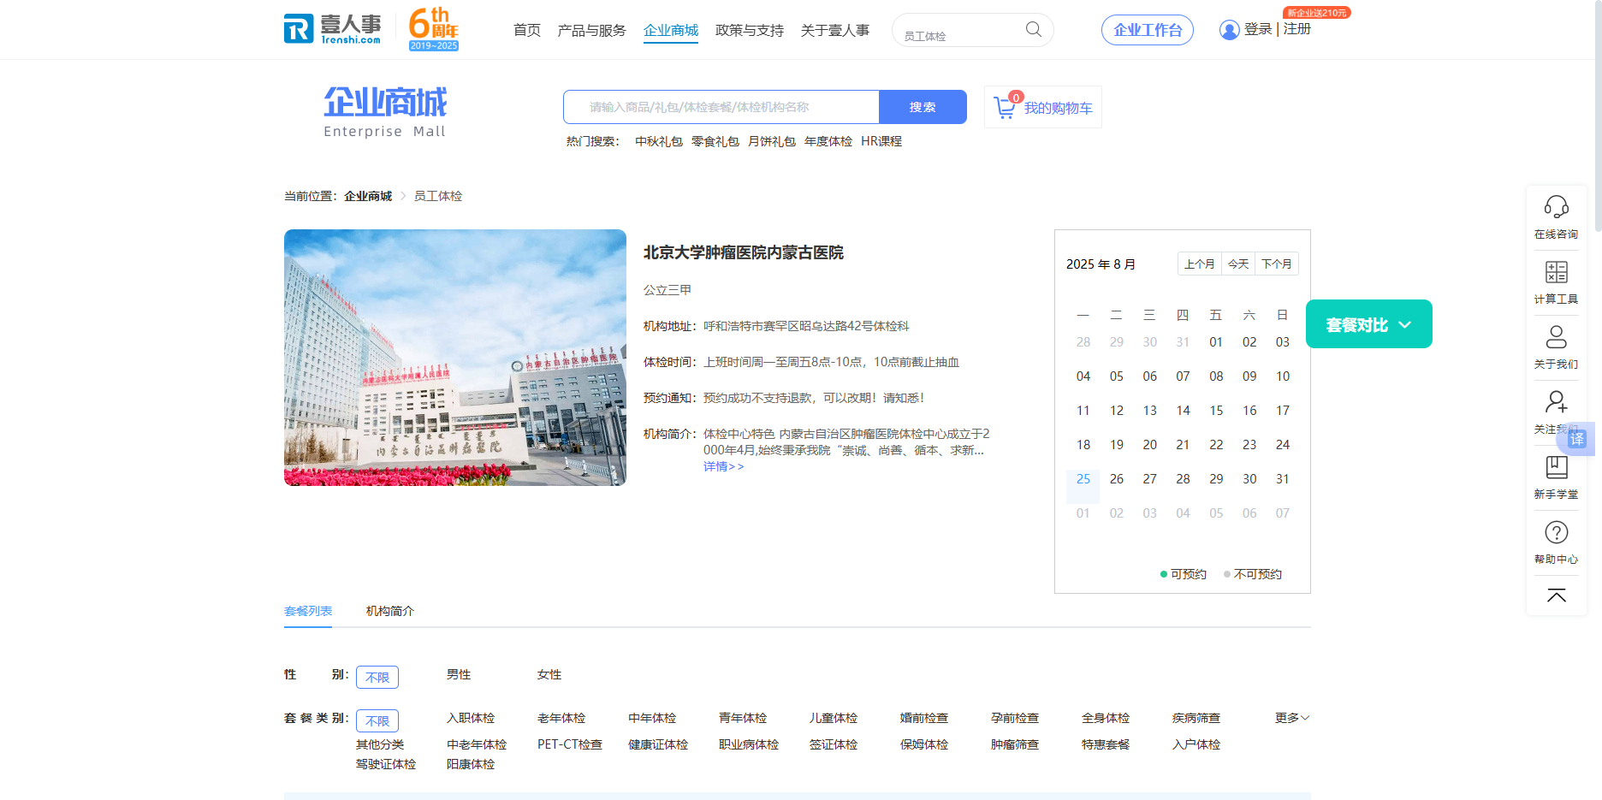
Task: Click hot search 年度体检
Action: coord(828,141)
